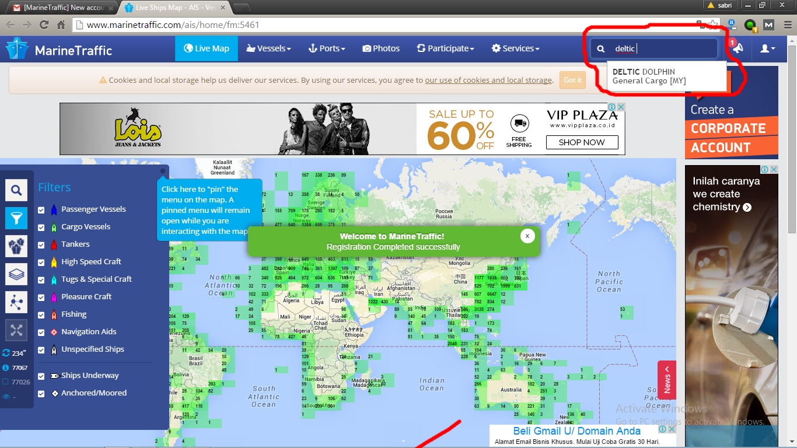Click the pin menu dot on filters panel
The width and height of the screenshot is (797, 448).
[163, 171]
